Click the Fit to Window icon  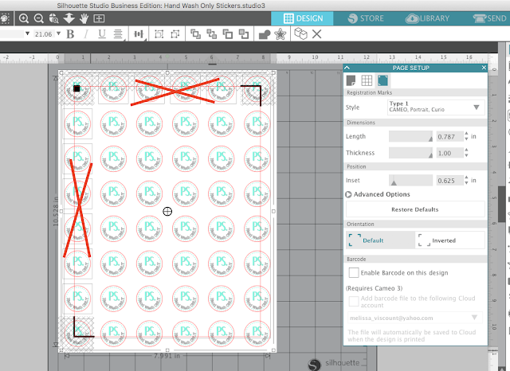coord(99,18)
